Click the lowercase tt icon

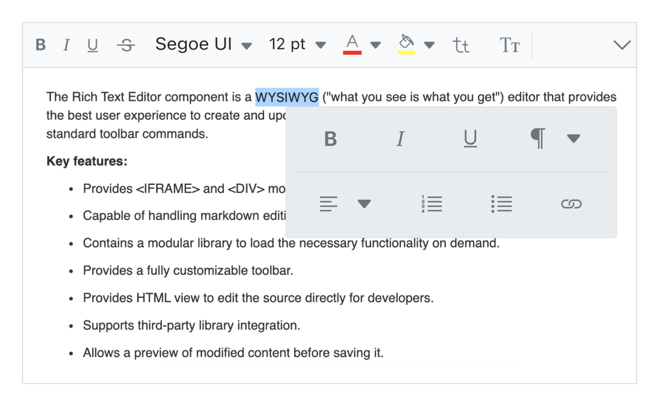[x=461, y=45]
